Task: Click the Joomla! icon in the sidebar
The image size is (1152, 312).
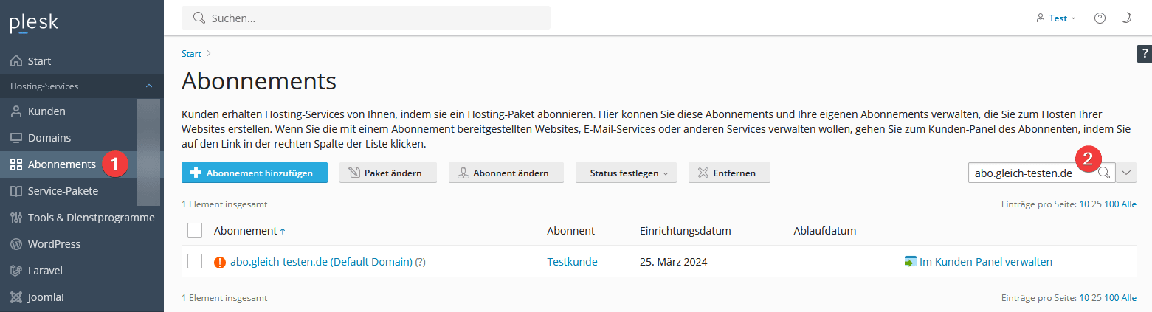Action: coord(16,297)
